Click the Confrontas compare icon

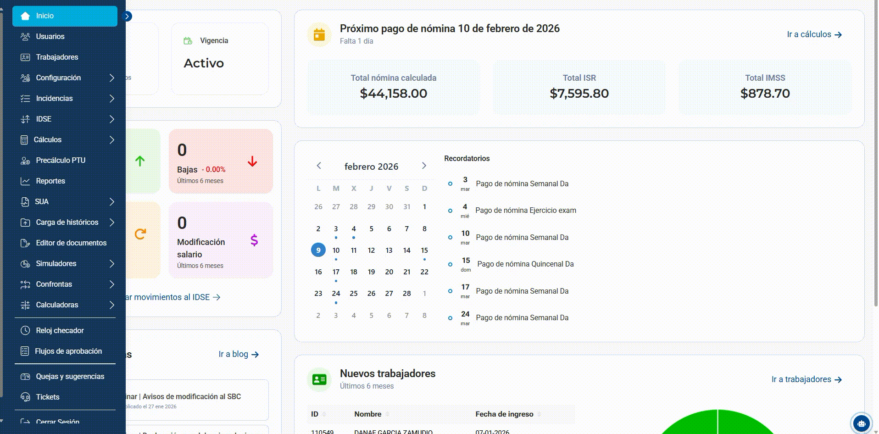click(x=25, y=284)
